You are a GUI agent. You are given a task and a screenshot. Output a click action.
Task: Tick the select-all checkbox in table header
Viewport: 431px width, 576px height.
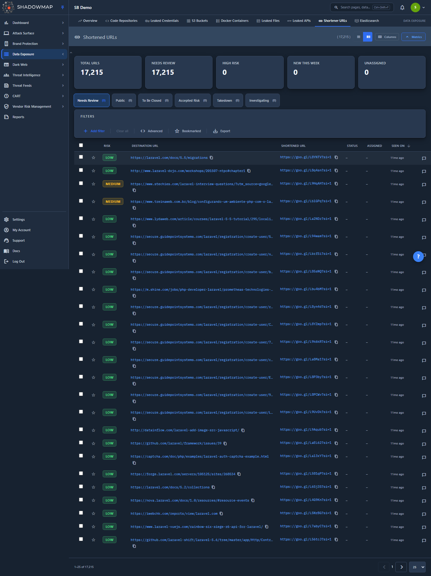tap(81, 145)
